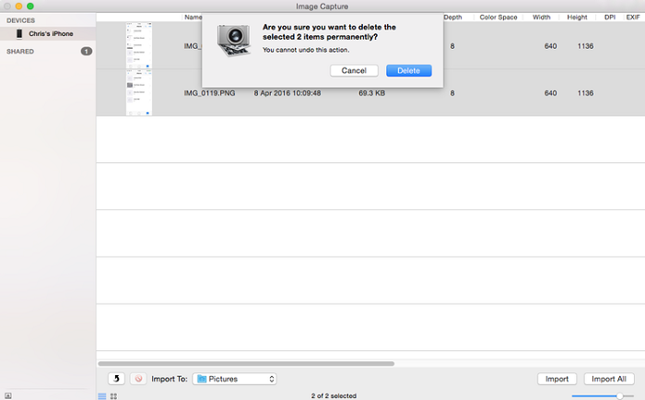Switch to icon grid view

(114, 395)
